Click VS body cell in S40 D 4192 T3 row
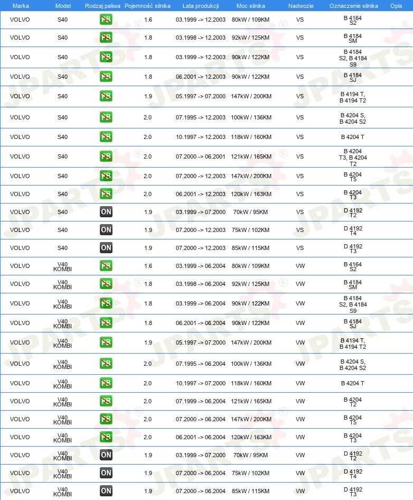 pyautogui.click(x=300, y=248)
